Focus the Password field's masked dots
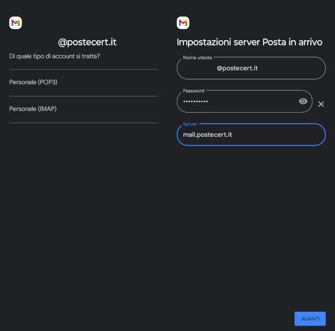The image size is (335, 331). [196, 102]
